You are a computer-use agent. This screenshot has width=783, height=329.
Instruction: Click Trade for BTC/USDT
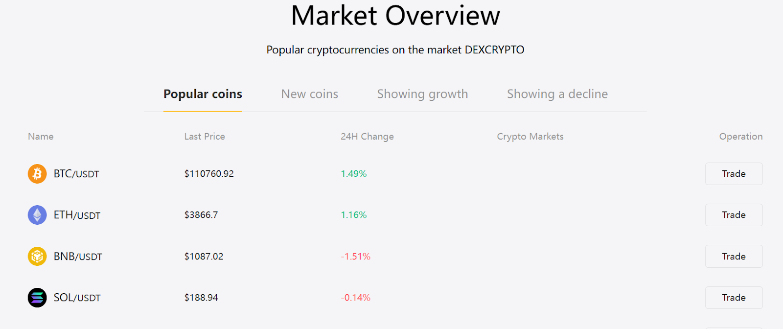733,174
